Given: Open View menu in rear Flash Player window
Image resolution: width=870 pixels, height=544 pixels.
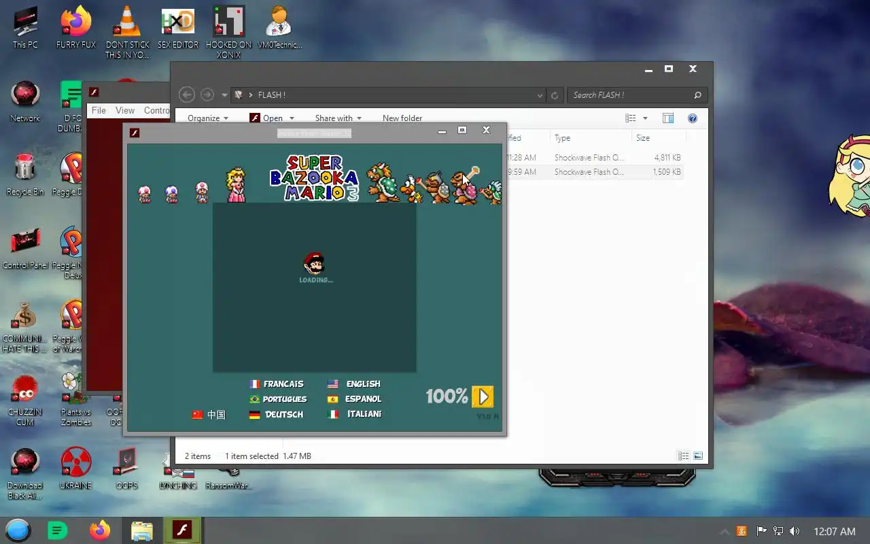Looking at the screenshot, I should (125, 110).
